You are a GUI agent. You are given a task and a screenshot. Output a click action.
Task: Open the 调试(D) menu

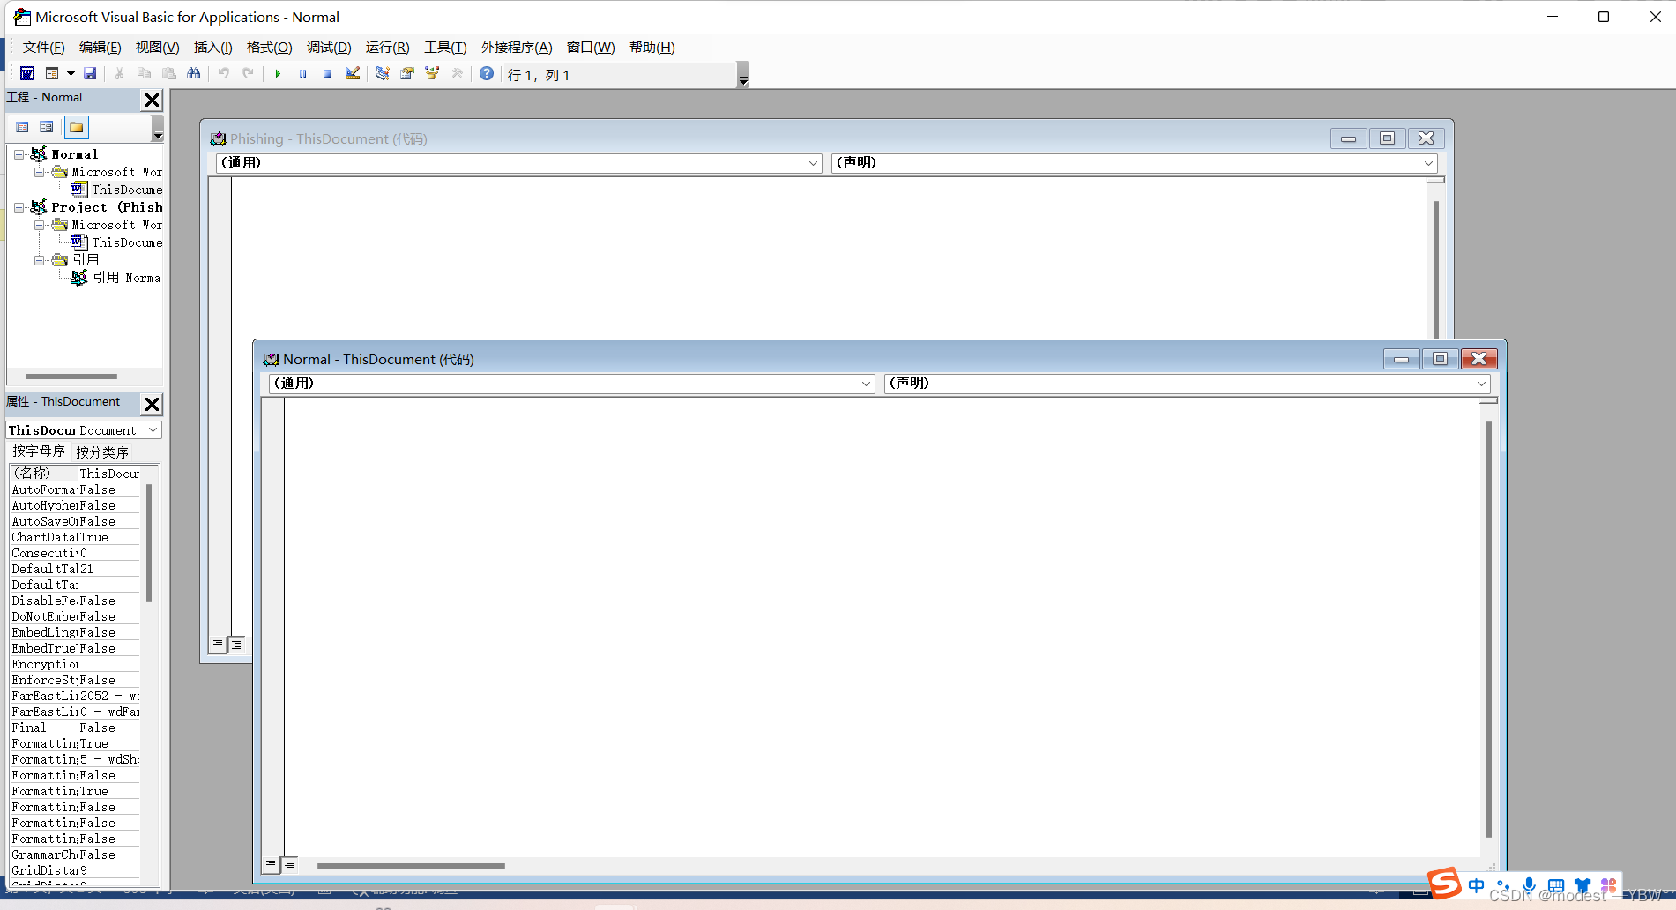point(329,48)
